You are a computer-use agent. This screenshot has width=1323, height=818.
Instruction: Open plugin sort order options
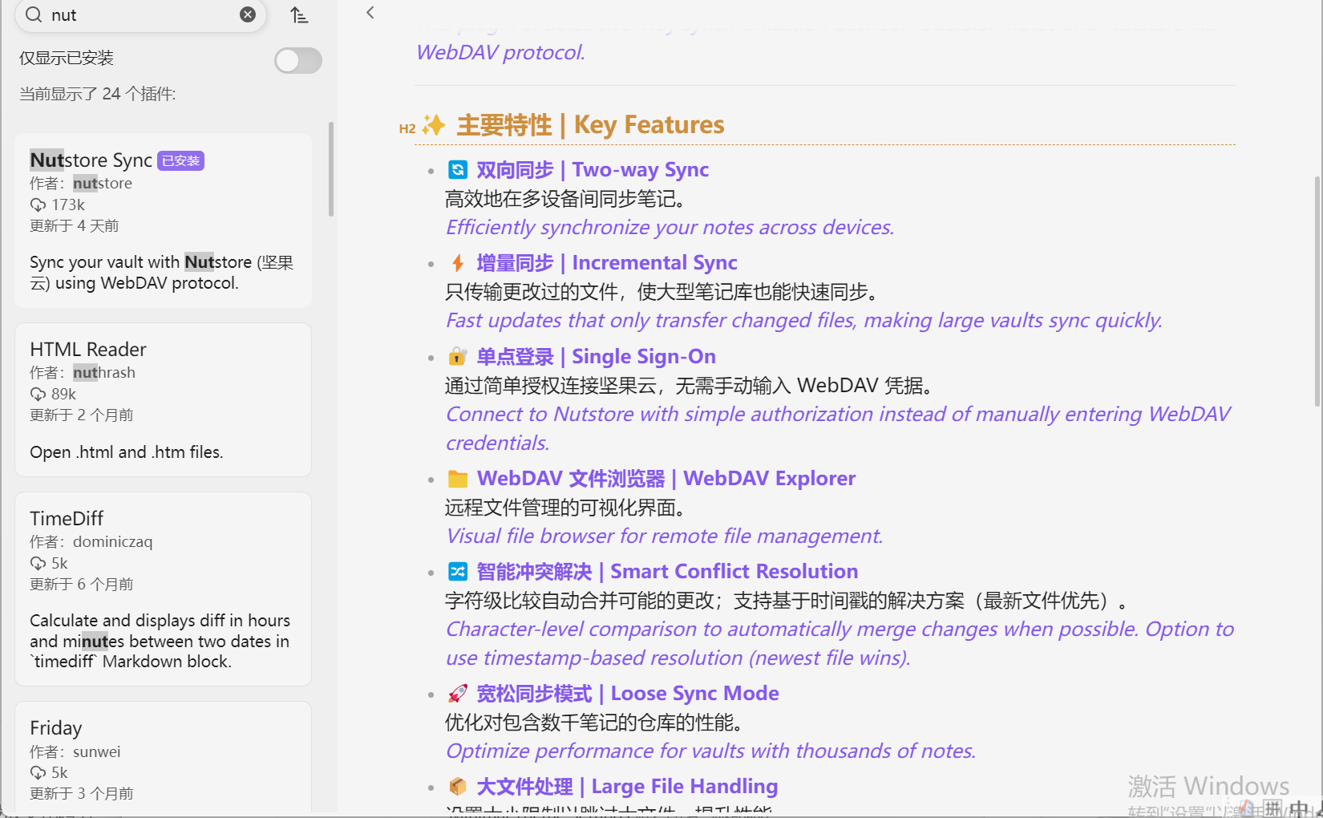pyautogui.click(x=299, y=15)
